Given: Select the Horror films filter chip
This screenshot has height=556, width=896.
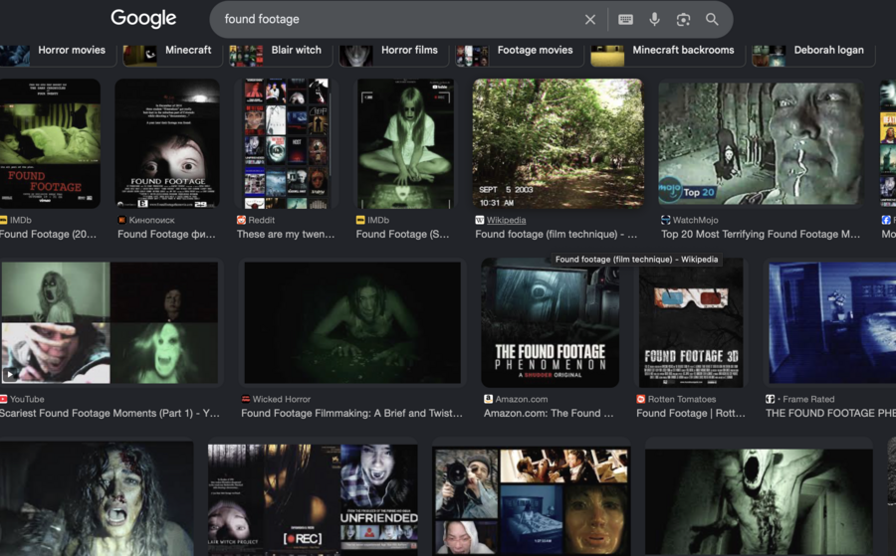Looking at the screenshot, I should click(392, 55).
